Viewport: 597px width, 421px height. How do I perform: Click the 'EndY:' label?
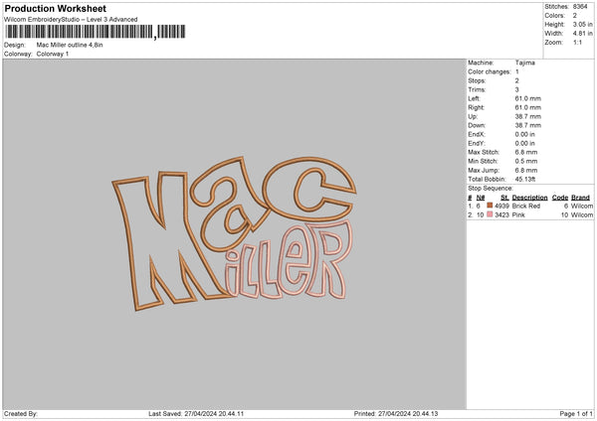[477, 143]
